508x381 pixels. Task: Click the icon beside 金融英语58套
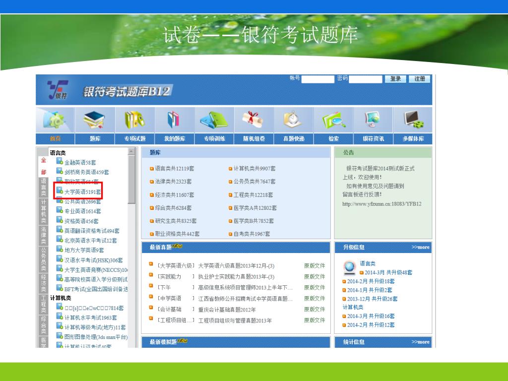coord(60,161)
